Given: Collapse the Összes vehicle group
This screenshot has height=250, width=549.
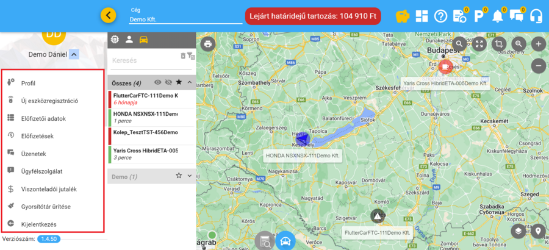Looking at the screenshot, I should pos(189,82).
